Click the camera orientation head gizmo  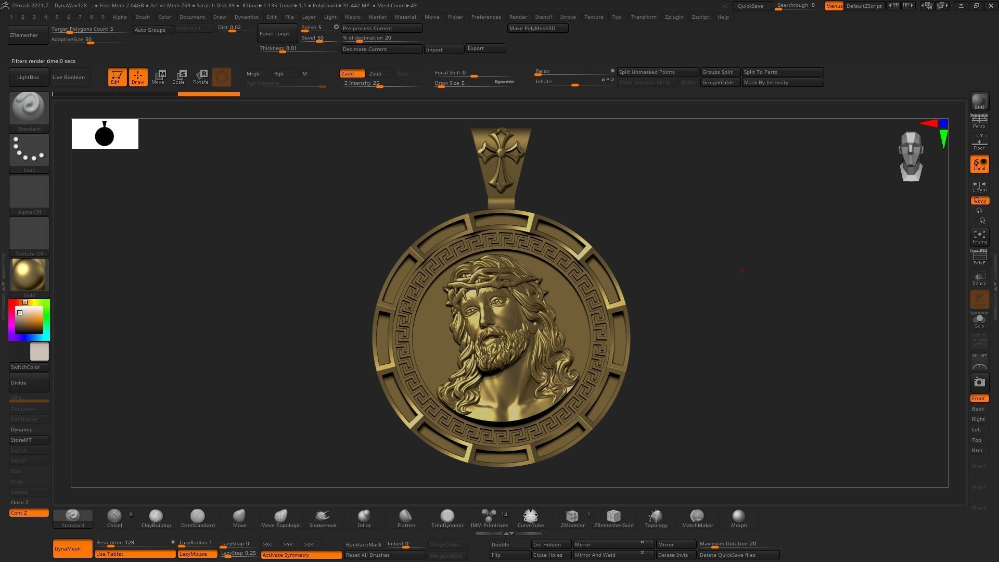click(911, 156)
